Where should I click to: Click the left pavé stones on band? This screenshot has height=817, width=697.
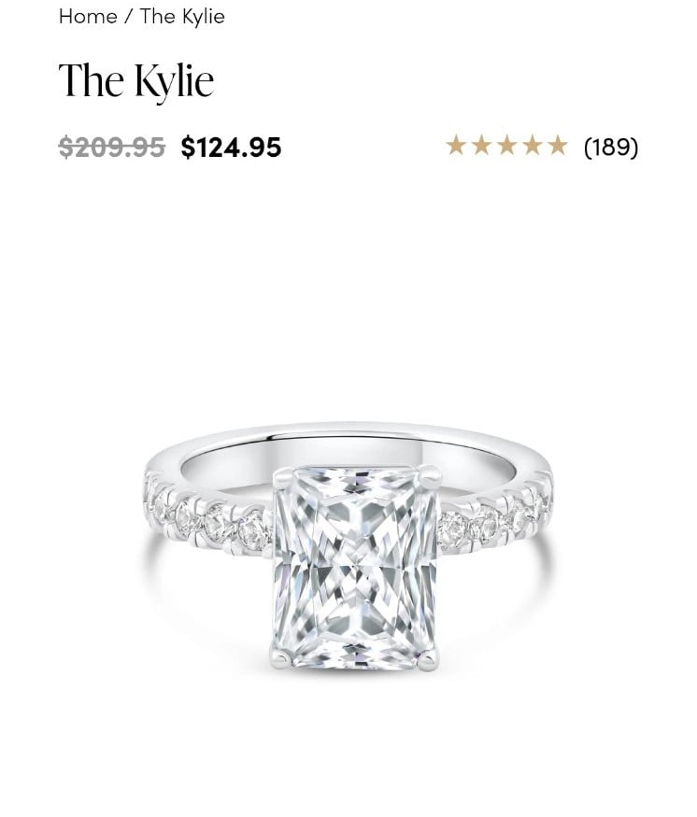(x=208, y=515)
